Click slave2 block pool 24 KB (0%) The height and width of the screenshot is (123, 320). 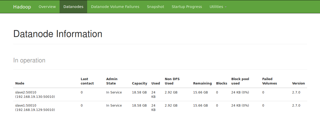[240, 92]
